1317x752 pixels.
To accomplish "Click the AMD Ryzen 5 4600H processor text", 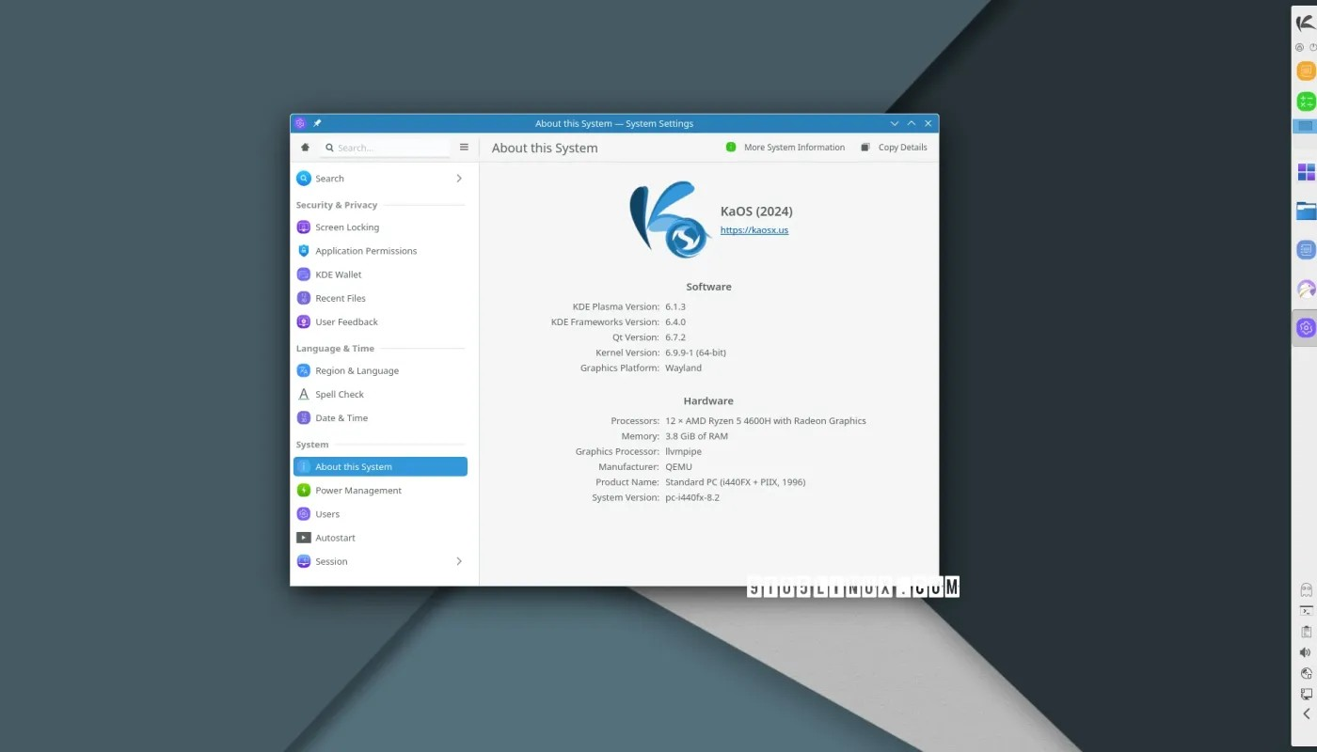I will [x=766, y=421].
